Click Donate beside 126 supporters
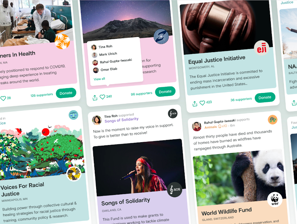The width and height of the screenshot is (297, 224). (66, 93)
